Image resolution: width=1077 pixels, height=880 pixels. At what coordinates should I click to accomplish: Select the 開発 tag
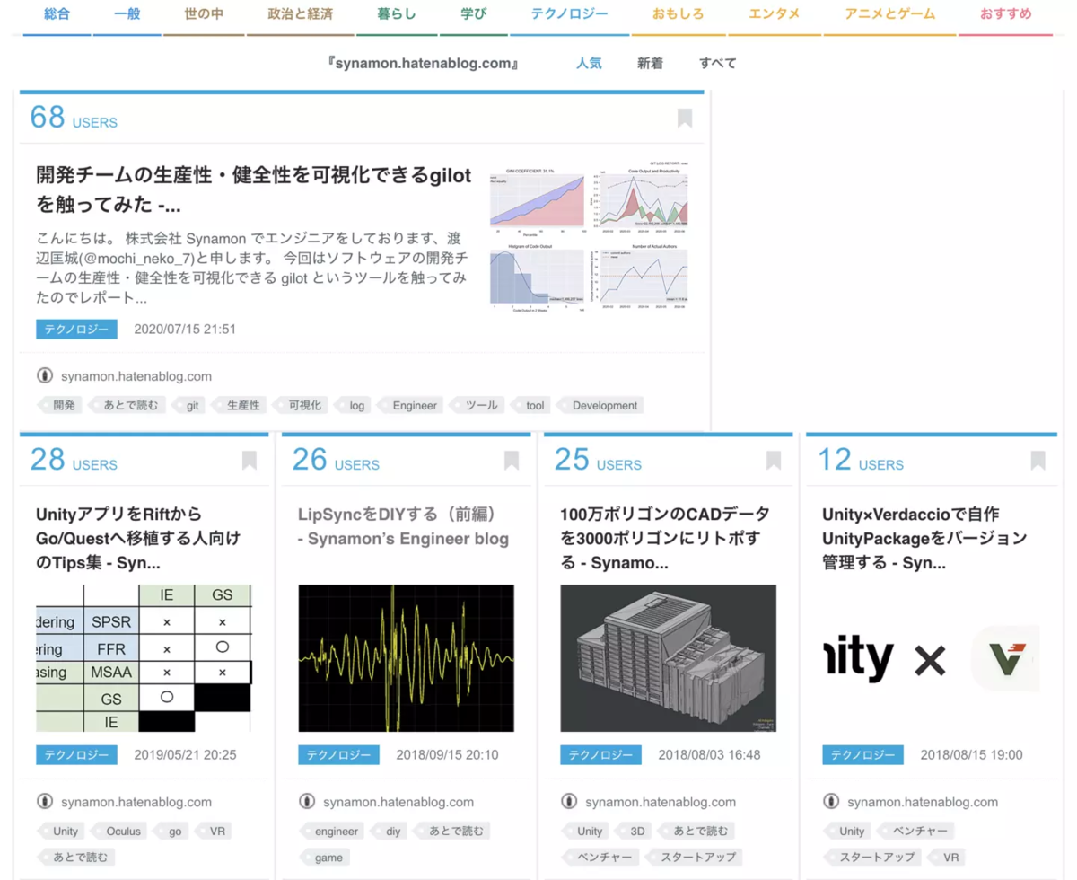tap(60, 405)
